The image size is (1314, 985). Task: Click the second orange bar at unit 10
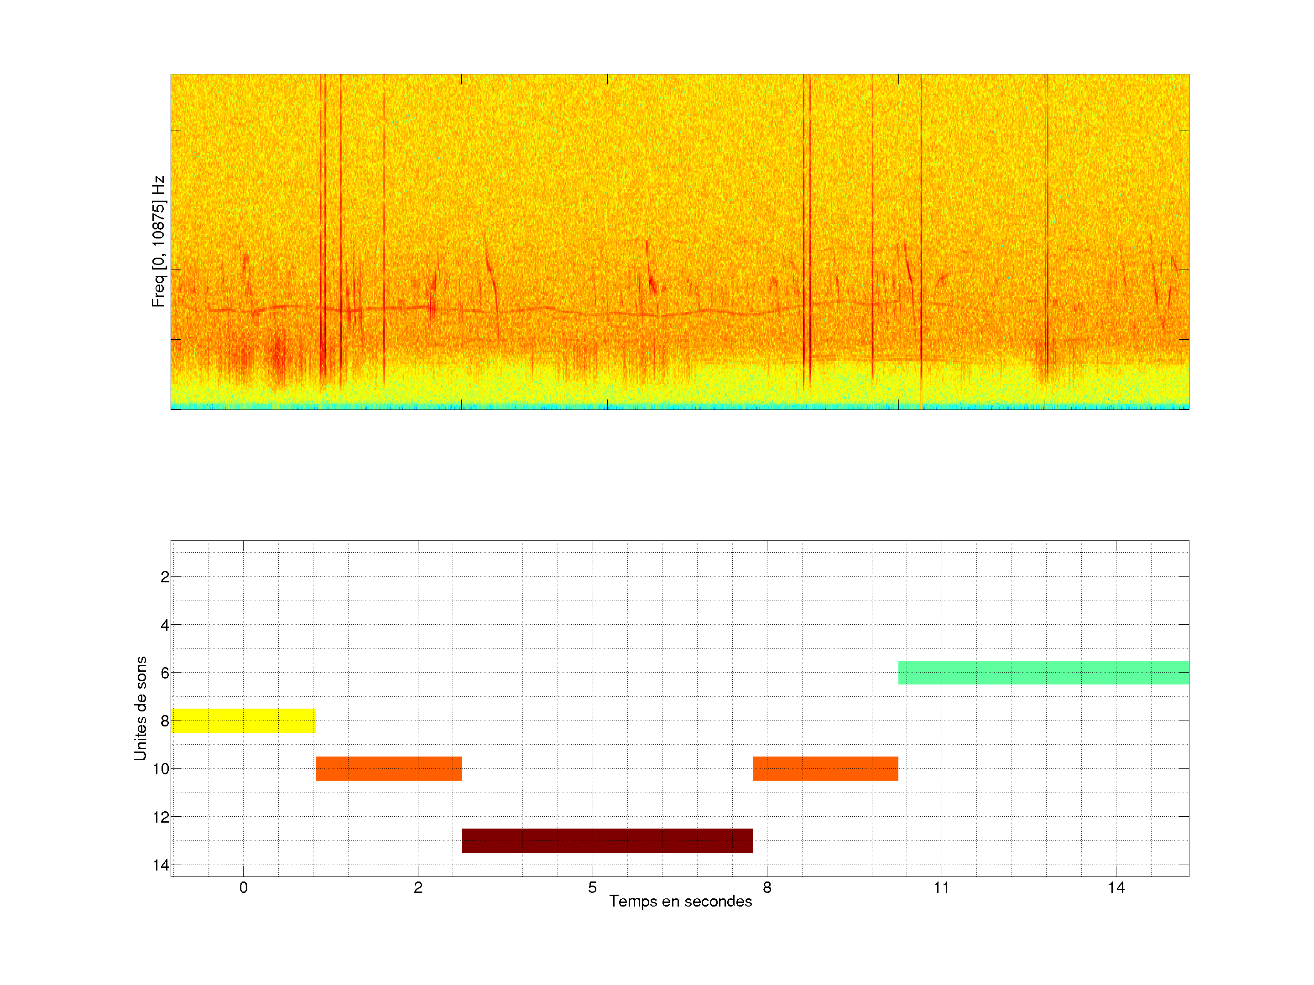click(x=825, y=768)
